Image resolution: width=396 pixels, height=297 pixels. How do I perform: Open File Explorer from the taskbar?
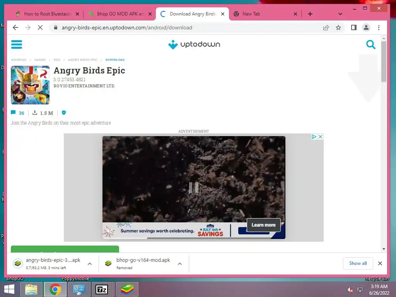tap(31, 289)
